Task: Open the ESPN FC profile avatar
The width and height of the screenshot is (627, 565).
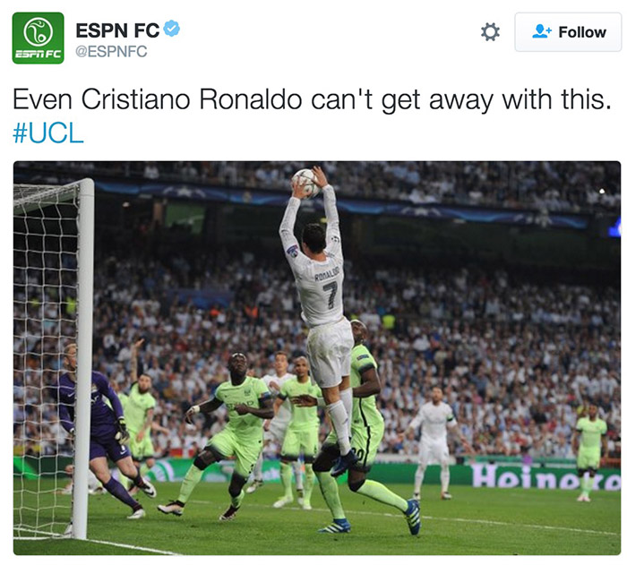Action: (x=38, y=38)
